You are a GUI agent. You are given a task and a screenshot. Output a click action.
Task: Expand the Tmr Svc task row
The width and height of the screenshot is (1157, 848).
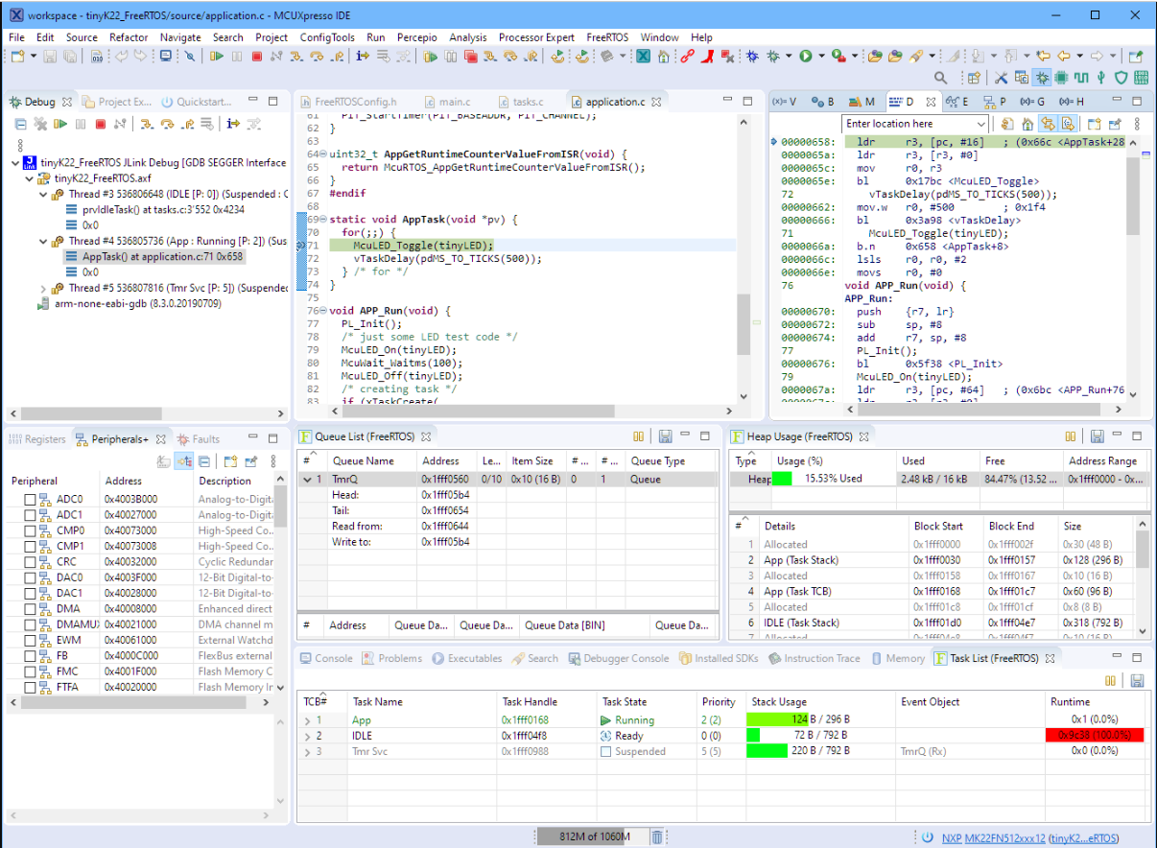308,752
